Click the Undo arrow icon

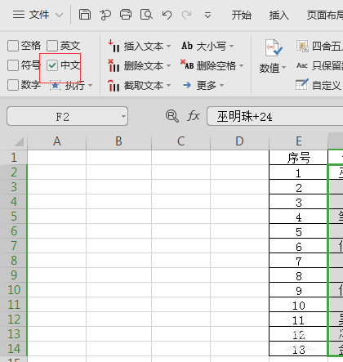[x=167, y=15]
